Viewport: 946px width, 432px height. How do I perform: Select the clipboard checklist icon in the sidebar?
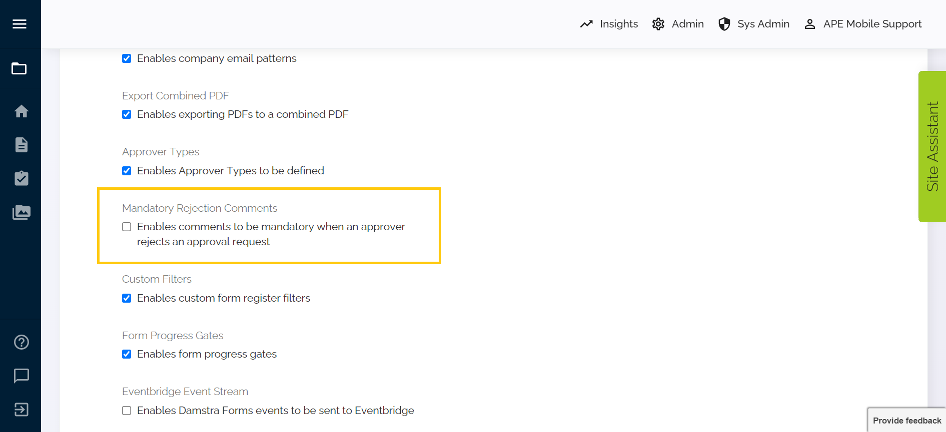click(21, 178)
